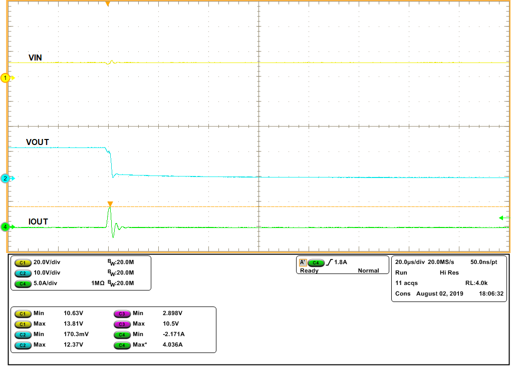
Task: Click the yellow channel 1 marker on left edge
Action: tap(5, 78)
